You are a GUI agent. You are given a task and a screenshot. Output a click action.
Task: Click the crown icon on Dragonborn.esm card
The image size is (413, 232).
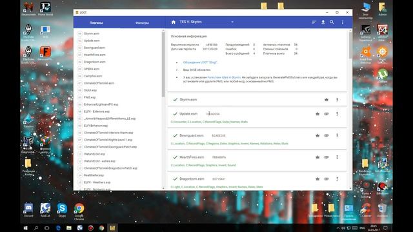click(317, 179)
